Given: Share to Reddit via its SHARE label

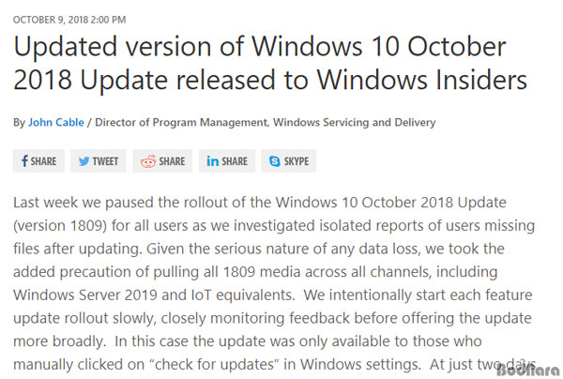Looking at the screenshot, I should [x=172, y=161].
